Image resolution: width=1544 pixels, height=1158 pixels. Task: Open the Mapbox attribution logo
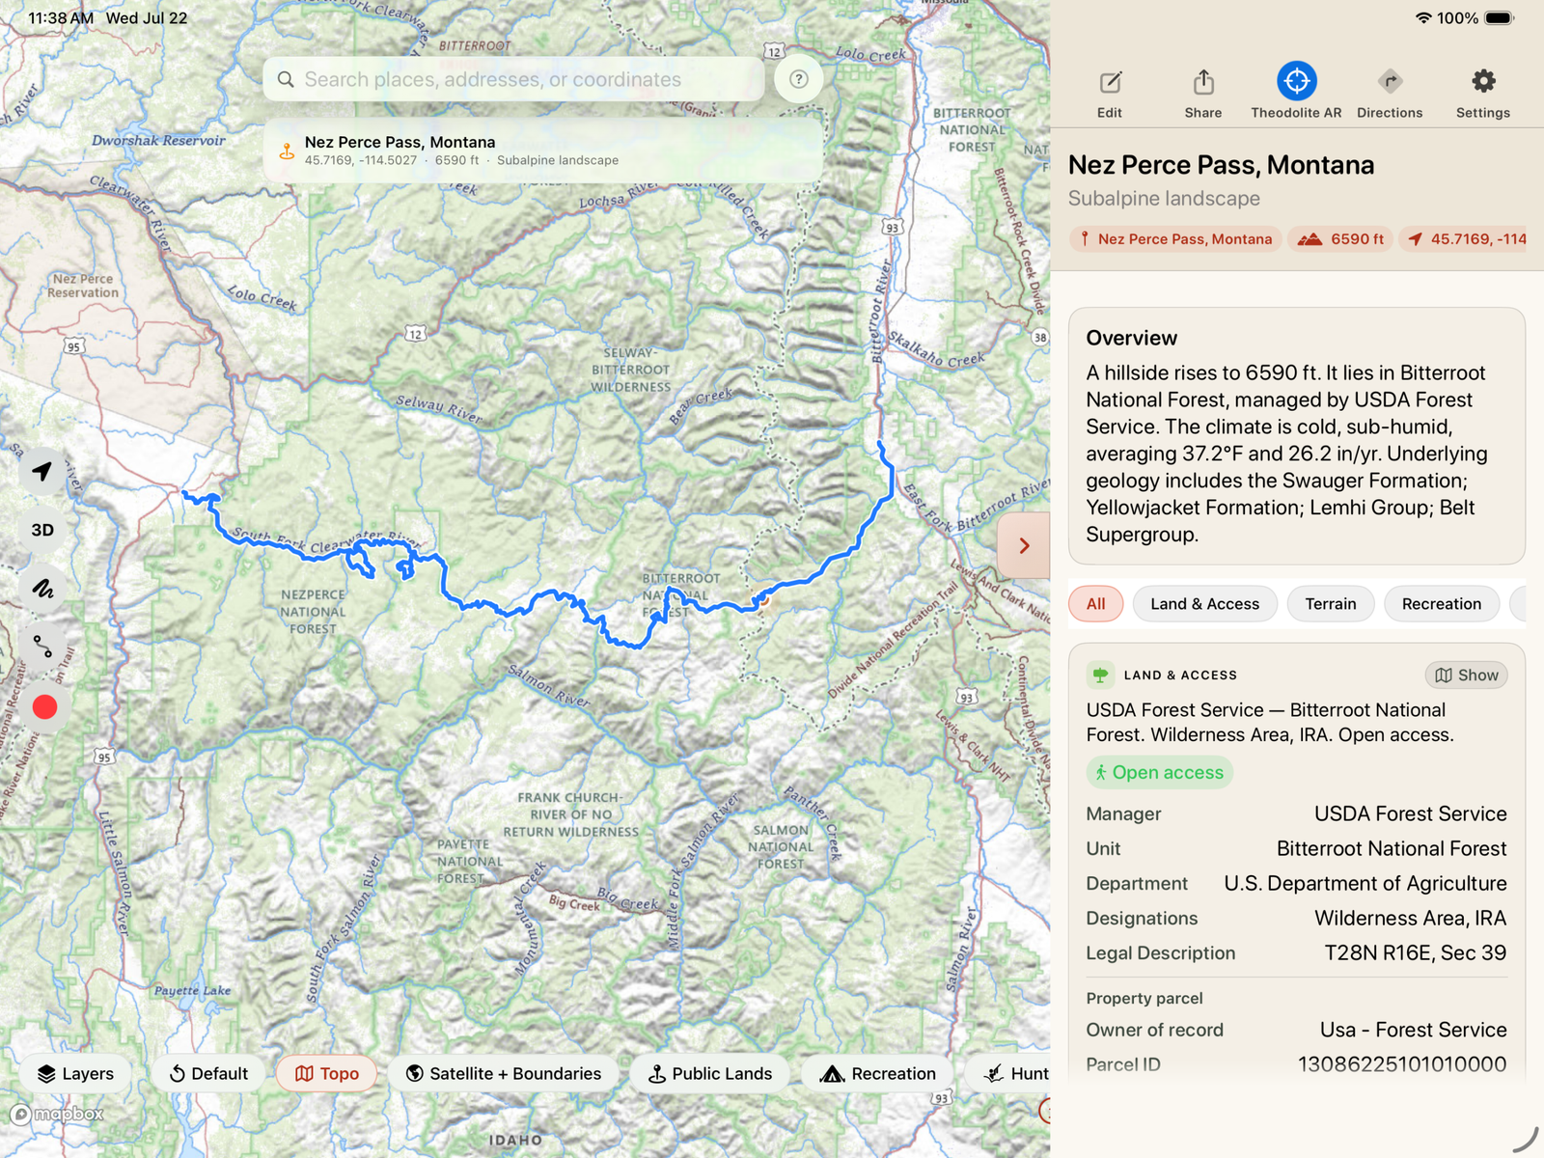[57, 1115]
